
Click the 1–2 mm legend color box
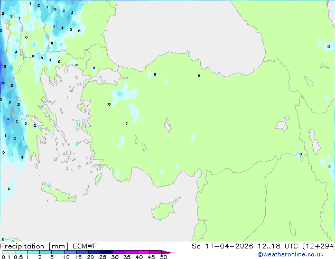point(33,252)
